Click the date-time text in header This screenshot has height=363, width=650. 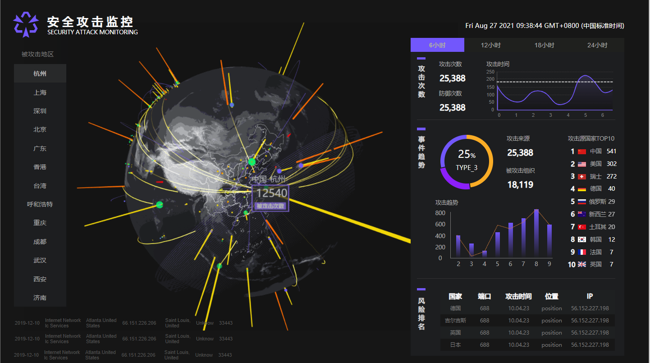click(545, 26)
